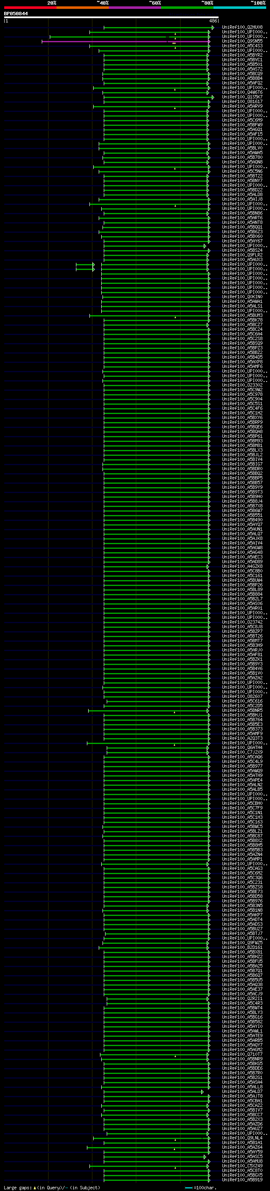The height and width of the screenshot is (1191, 270).
Task: Select label UniRef100_A5AZ64
Action: tap(242, 1147)
